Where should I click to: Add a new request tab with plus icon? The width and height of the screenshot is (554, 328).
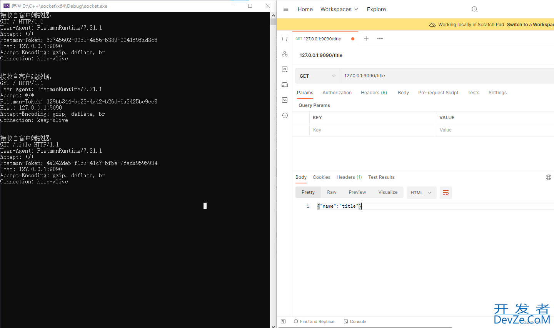click(x=366, y=38)
